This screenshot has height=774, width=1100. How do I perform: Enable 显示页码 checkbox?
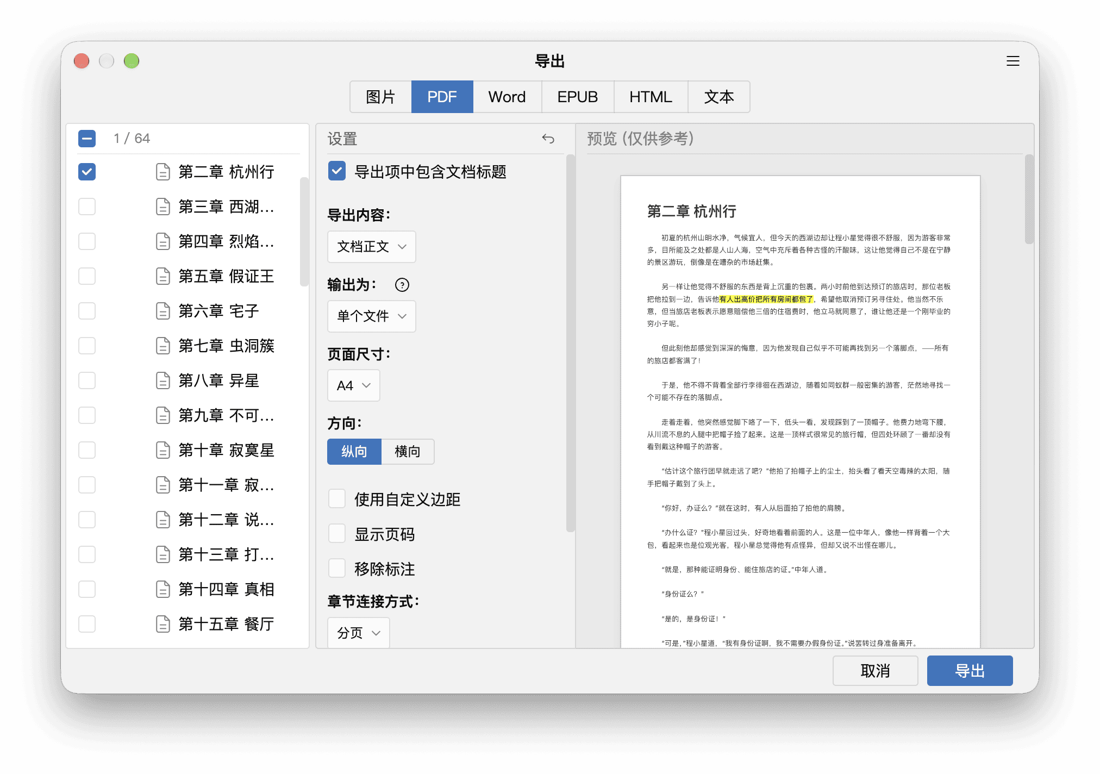[x=337, y=534]
